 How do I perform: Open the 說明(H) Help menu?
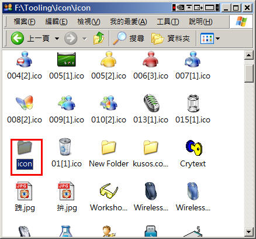[200, 22]
